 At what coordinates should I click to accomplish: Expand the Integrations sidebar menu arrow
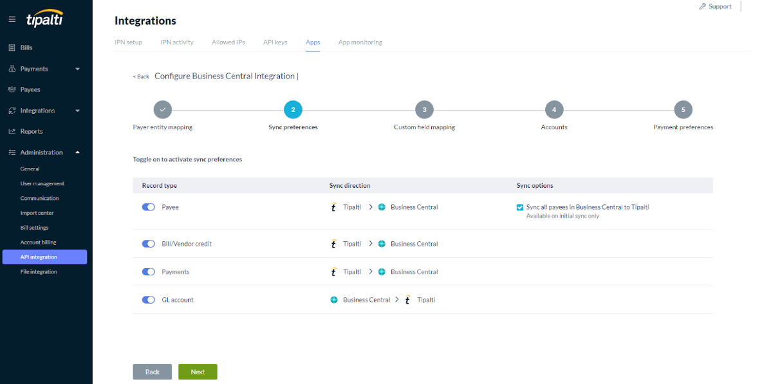[x=78, y=111]
